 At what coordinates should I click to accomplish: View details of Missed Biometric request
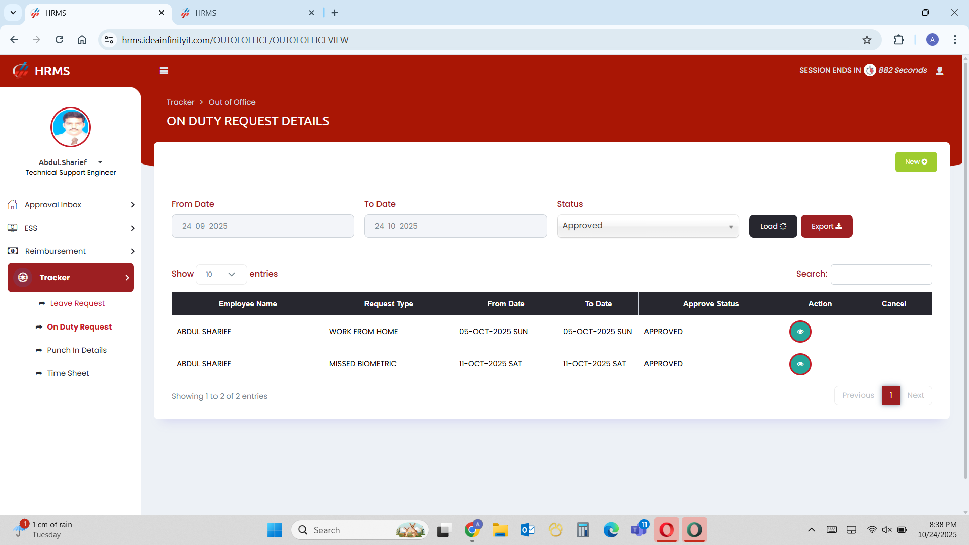(x=800, y=364)
